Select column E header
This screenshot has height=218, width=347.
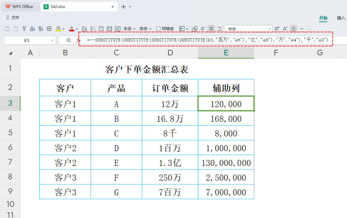click(226, 52)
